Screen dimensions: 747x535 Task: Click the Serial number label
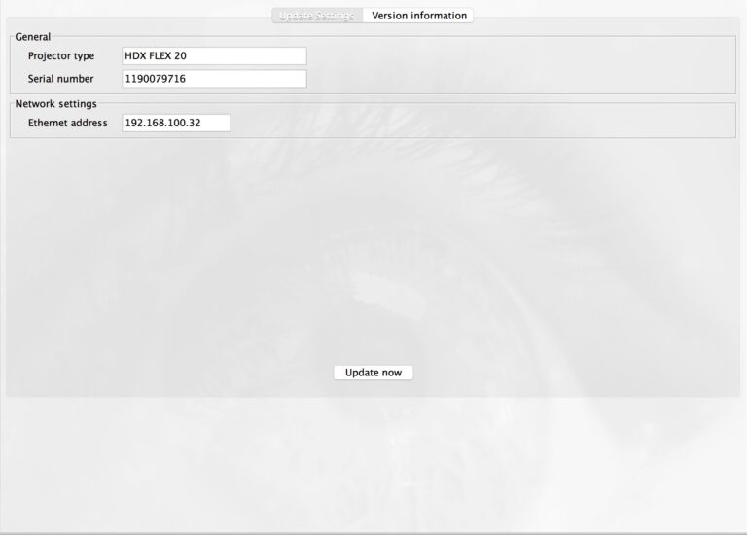click(60, 79)
